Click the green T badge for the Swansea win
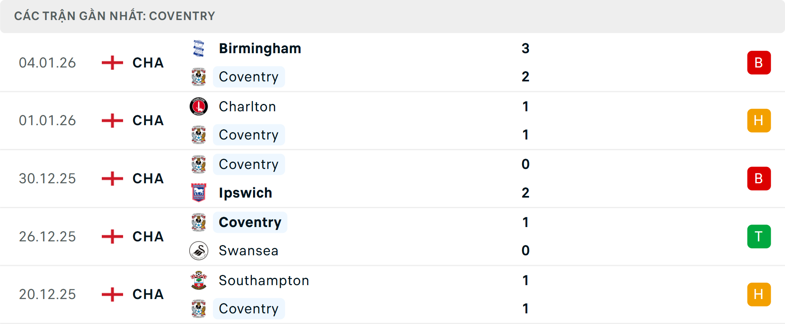This screenshot has height=324, width=785. 759,236
